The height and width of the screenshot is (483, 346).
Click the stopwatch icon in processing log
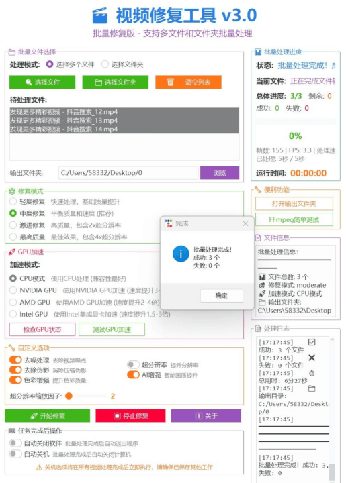pos(312,373)
